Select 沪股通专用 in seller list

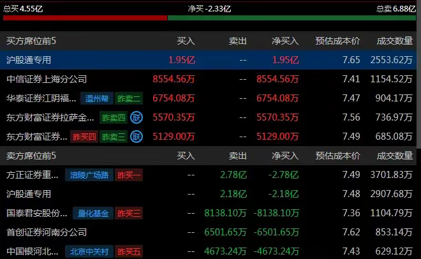(x=29, y=194)
